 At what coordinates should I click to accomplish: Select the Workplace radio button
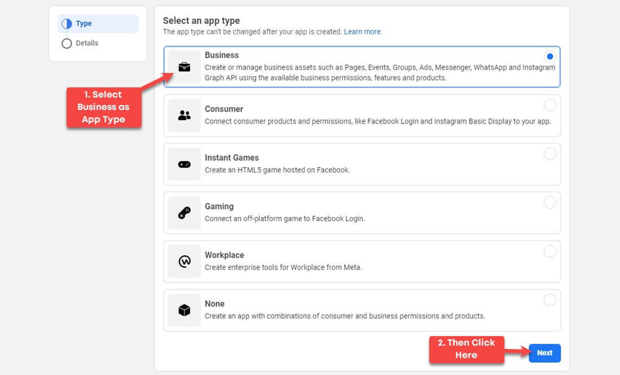tap(549, 252)
